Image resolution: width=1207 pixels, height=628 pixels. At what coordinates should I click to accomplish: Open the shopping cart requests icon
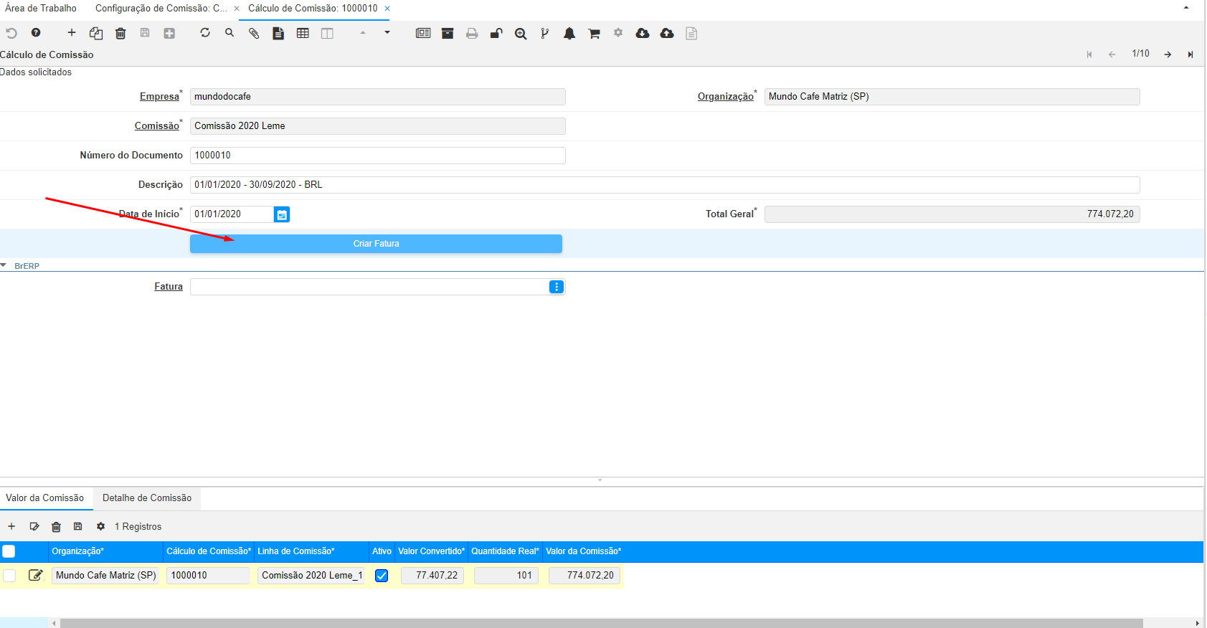click(594, 33)
